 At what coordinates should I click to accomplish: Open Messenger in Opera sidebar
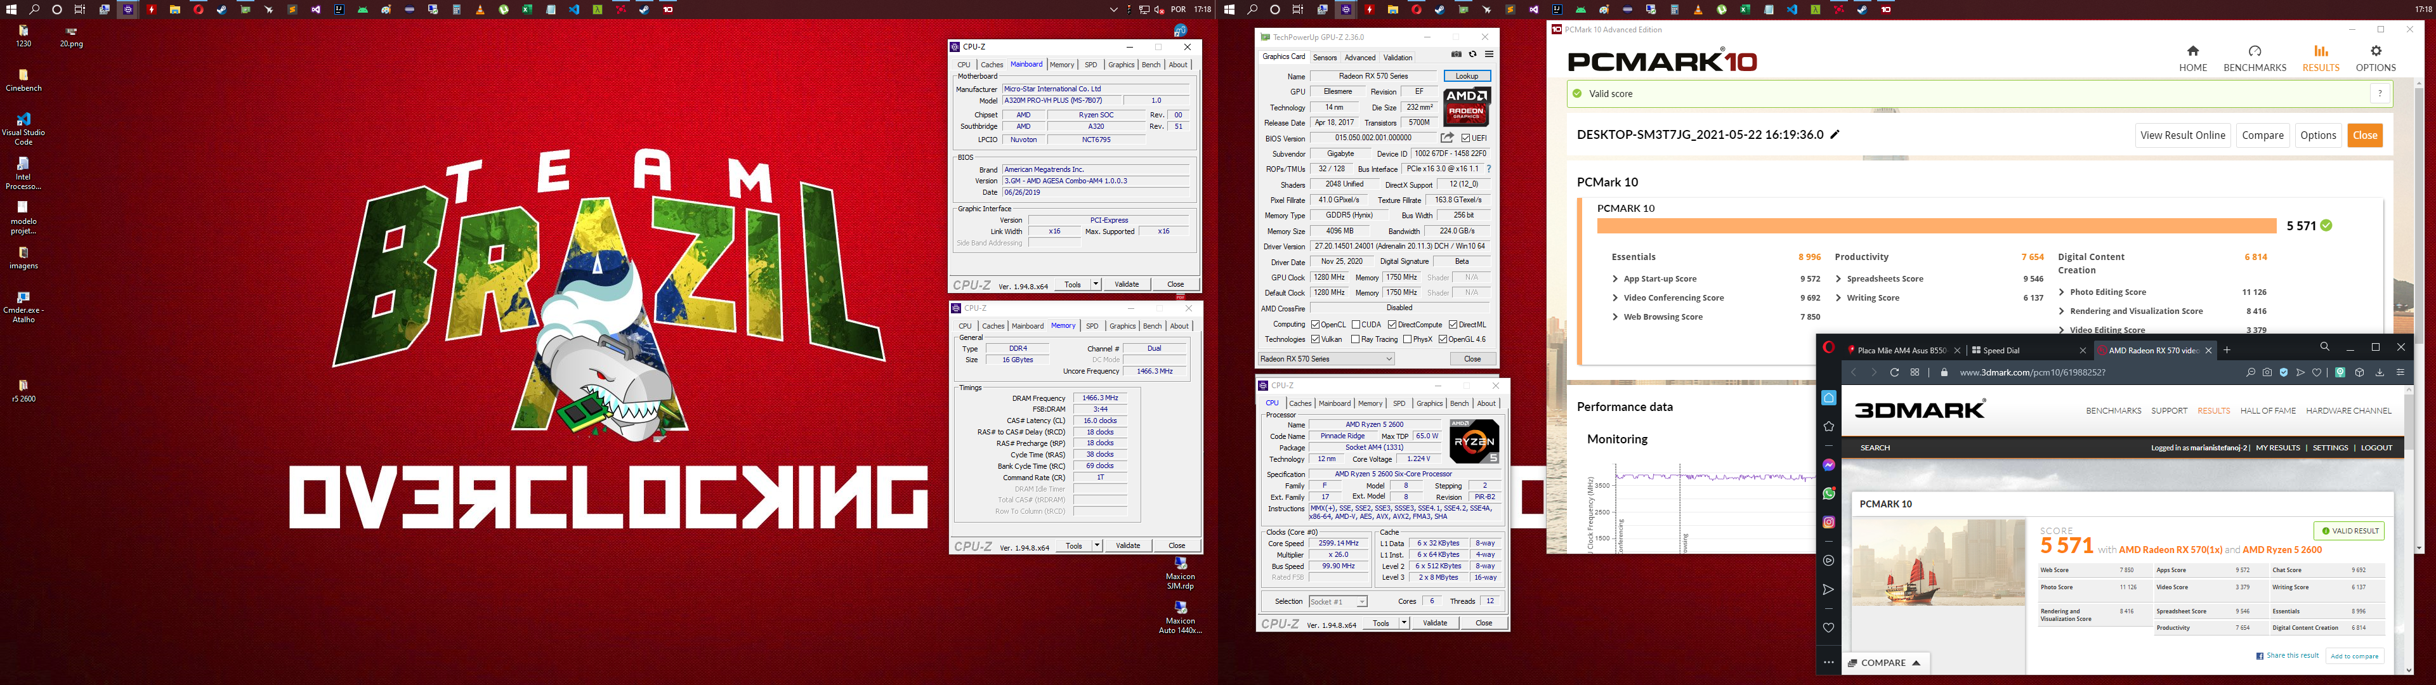point(1829,464)
